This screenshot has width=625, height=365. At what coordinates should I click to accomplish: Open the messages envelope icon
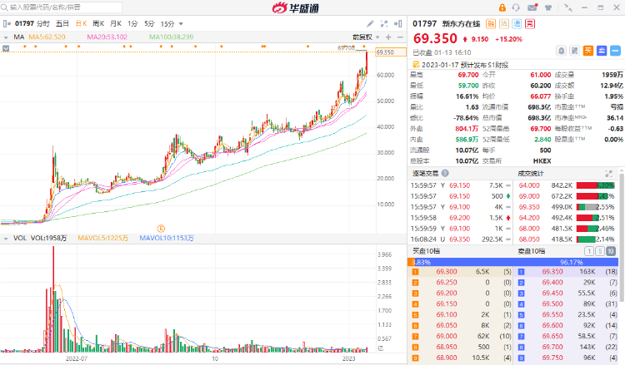pos(532,7)
